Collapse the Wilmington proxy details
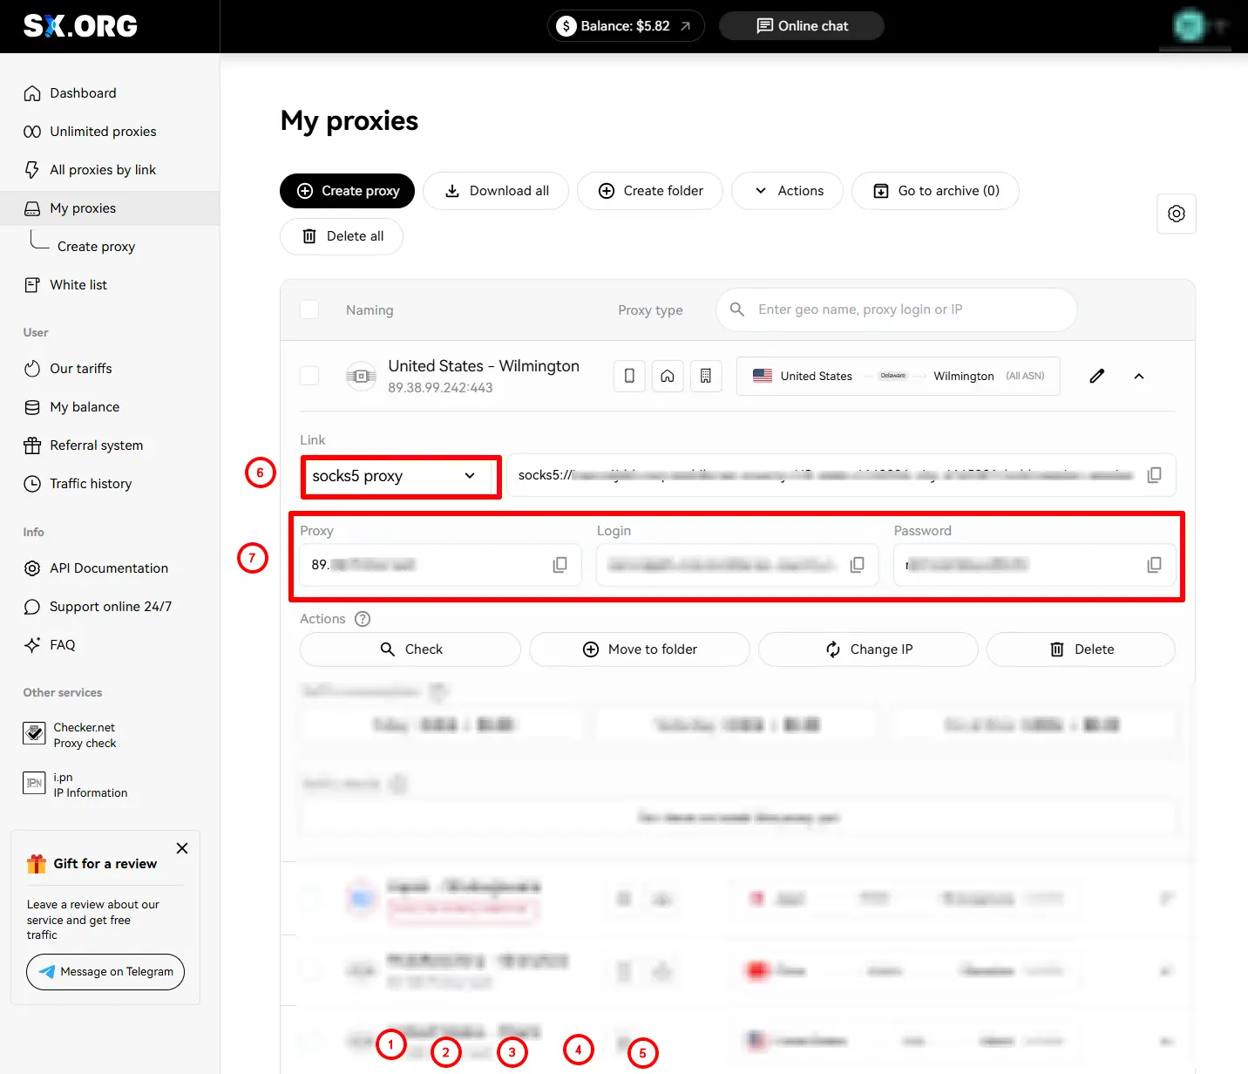This screenshot has height=1074, width=1248. 1138,376
